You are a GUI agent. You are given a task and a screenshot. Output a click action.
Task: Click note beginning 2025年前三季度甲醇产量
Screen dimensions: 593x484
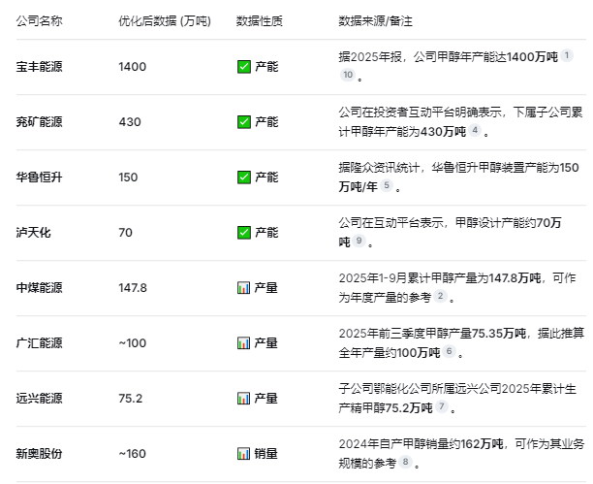click(461, 343)
